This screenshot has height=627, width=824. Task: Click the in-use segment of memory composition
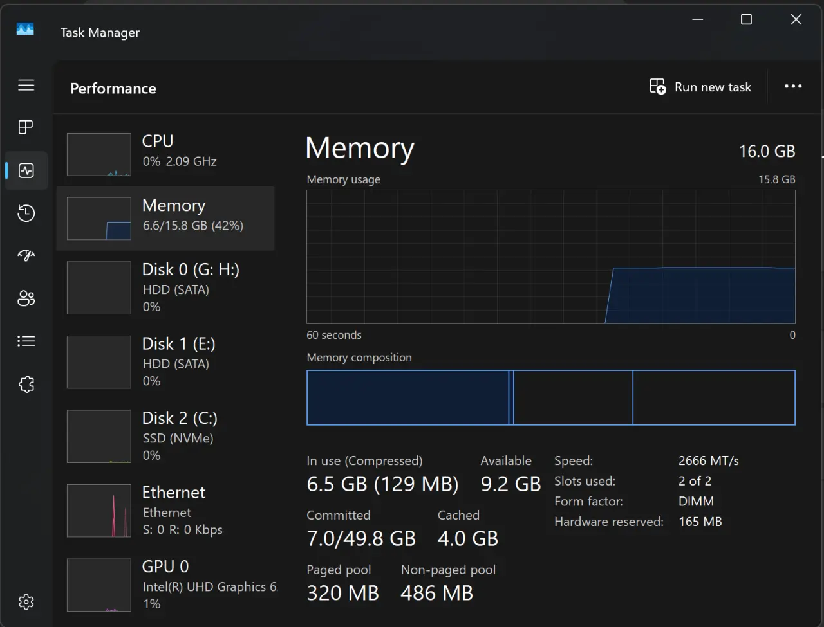tap(407, 397)
